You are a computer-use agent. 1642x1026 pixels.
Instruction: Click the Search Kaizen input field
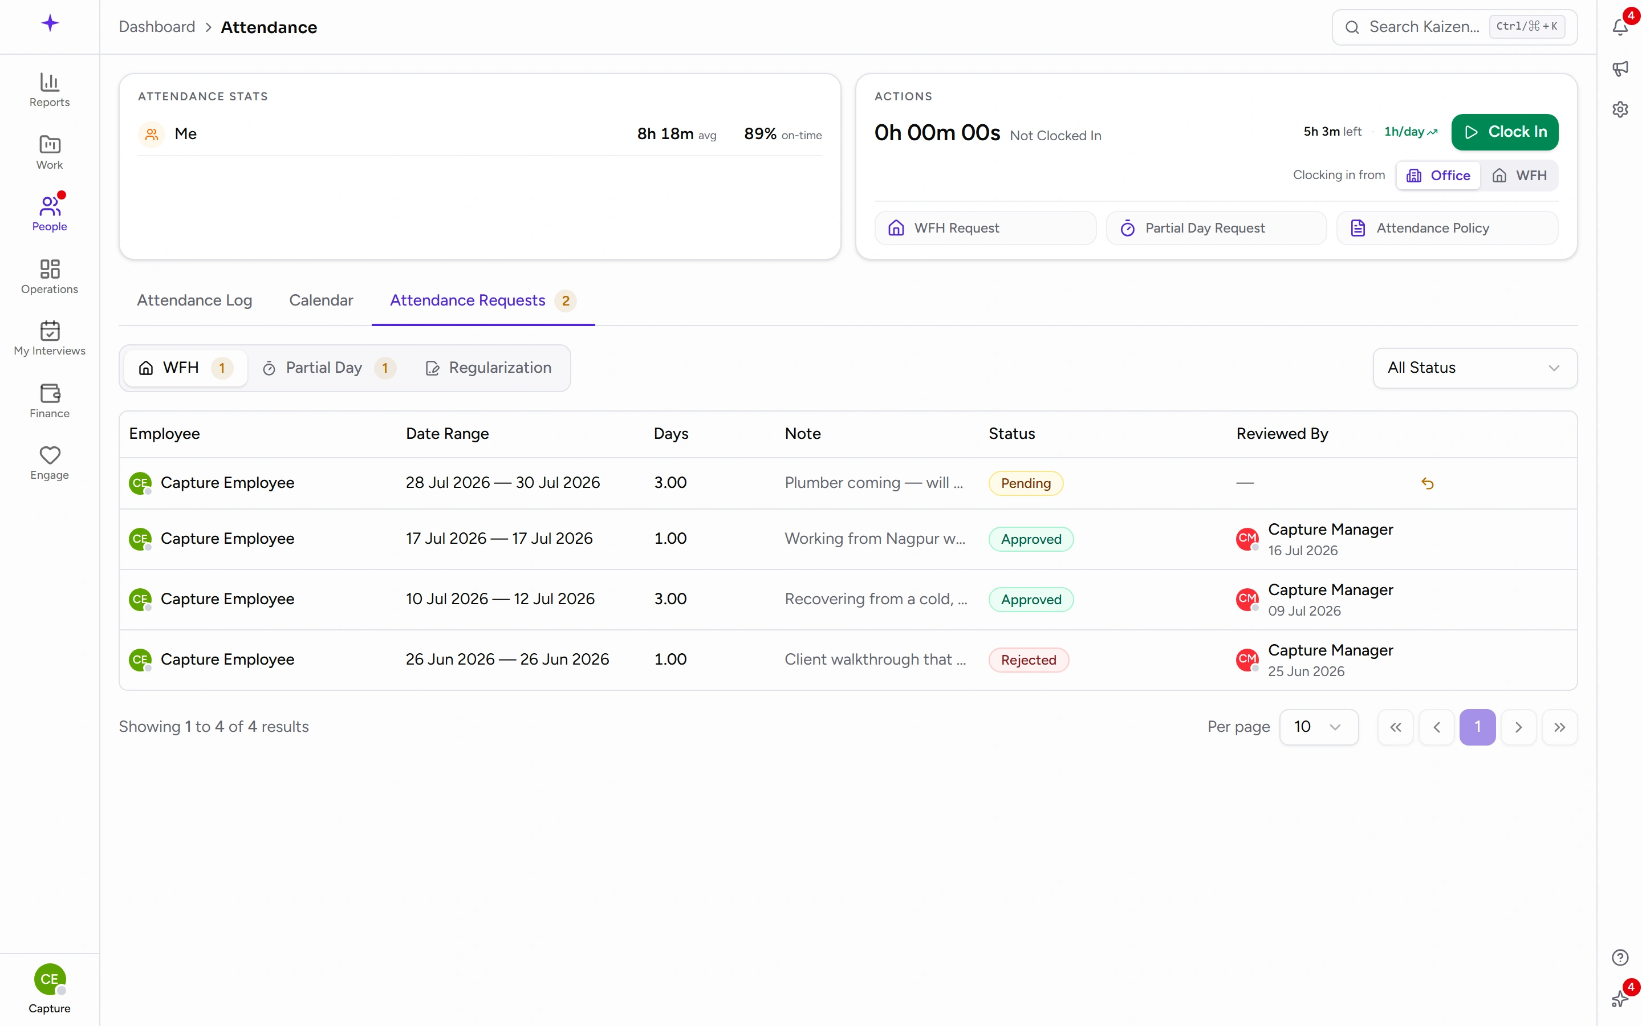(x=1454, y=27)
